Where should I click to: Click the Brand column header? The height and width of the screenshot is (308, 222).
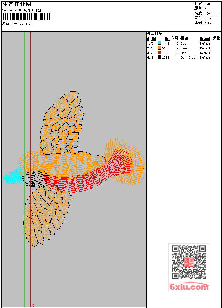click(205, 39)
